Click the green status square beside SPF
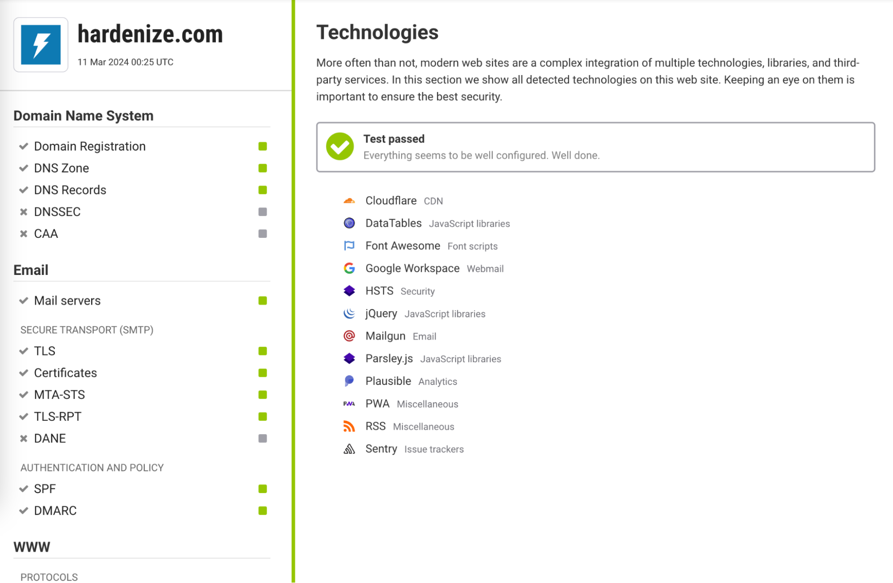This screenshot has height=583, width=893. click(263, 489)
